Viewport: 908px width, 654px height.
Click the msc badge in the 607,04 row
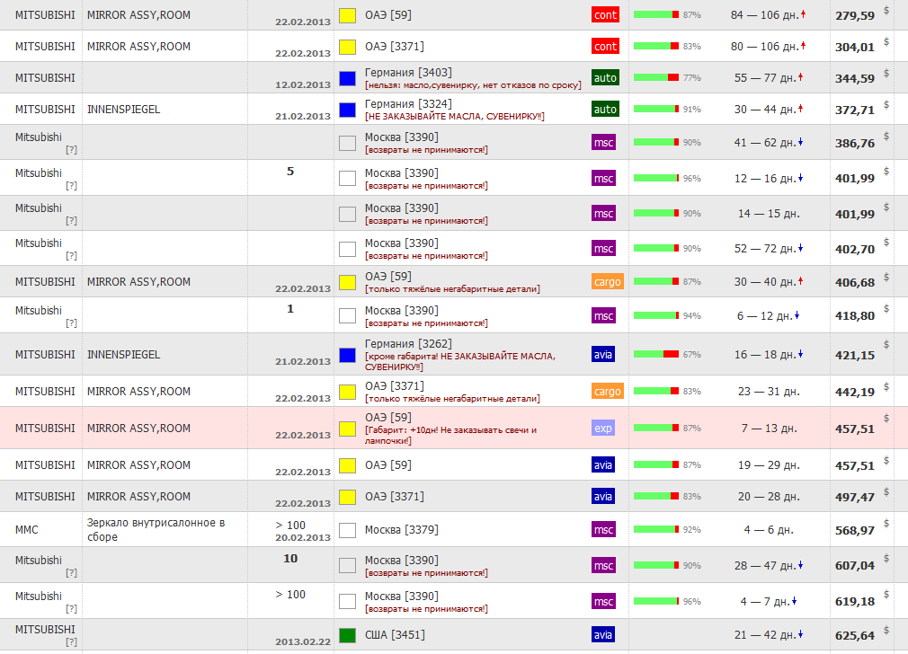(603, 565)
